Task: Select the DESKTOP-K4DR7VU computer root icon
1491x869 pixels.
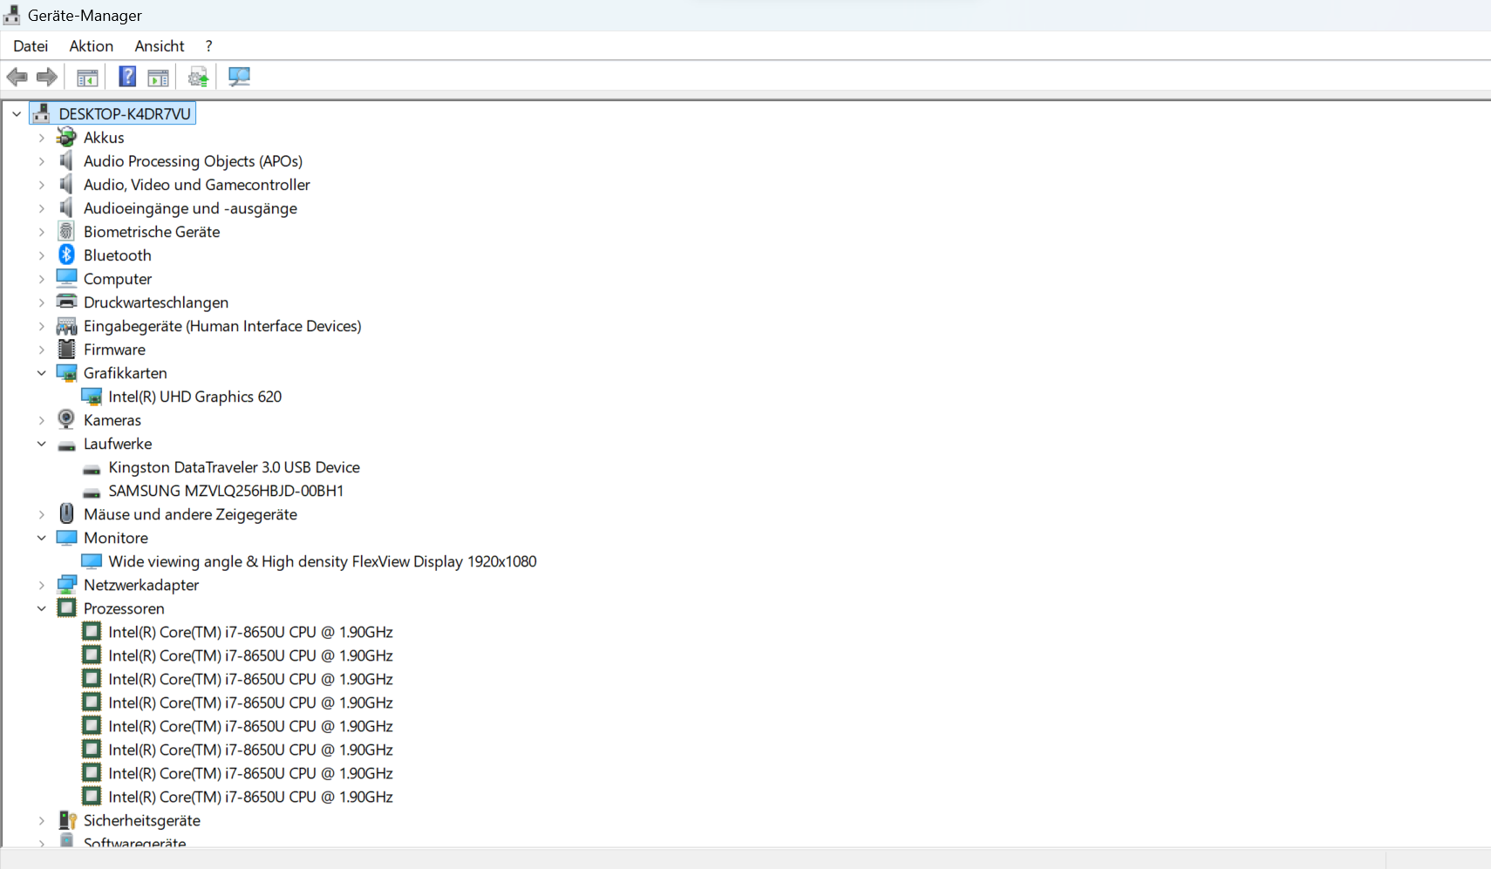Action: point(41,113)
